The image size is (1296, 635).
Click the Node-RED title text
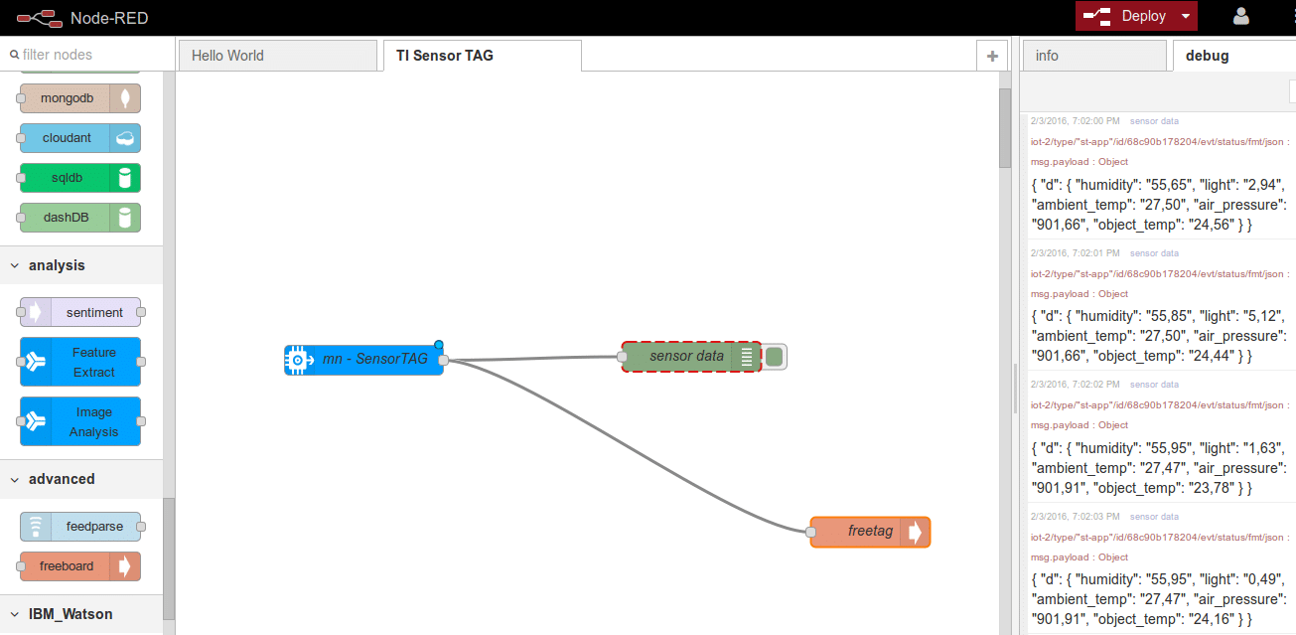(x=110, y=17)
